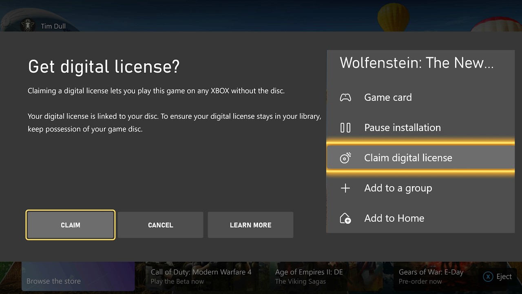Select Claim digital license menu item
The image size is (522, 294).
[x=420, y=158]
